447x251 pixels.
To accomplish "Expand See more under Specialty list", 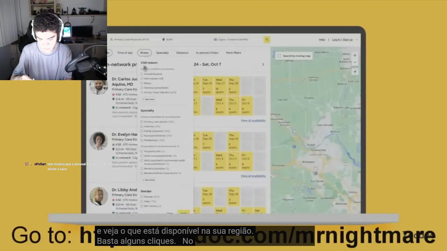I will [148, 180].
